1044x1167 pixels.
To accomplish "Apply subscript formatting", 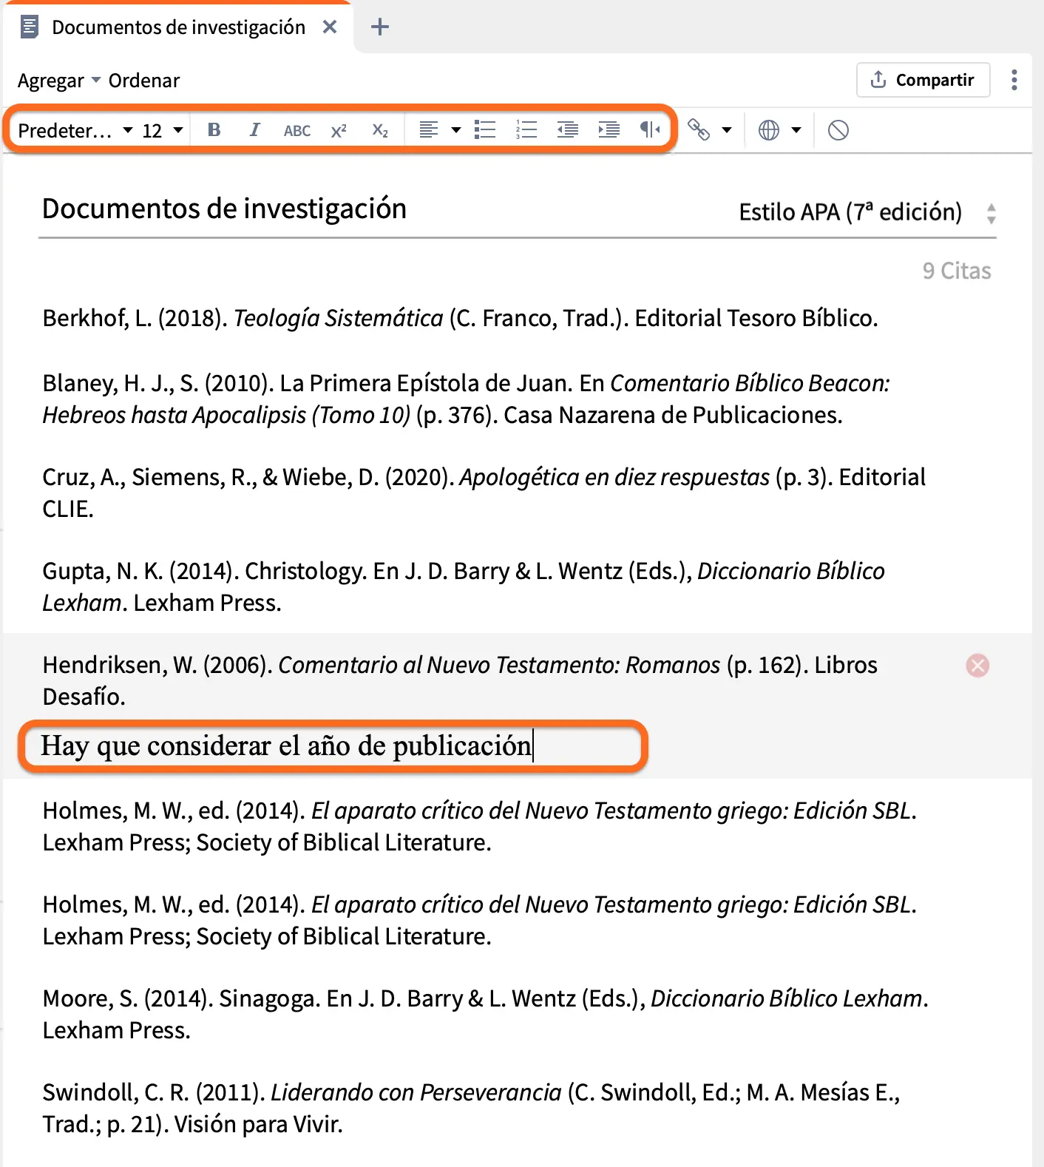I will (x=380, y=131).
